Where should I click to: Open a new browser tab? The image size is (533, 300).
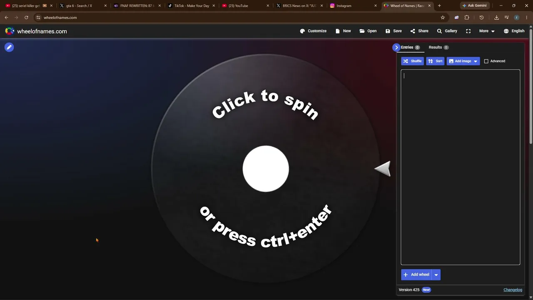(x=439, y=6)
